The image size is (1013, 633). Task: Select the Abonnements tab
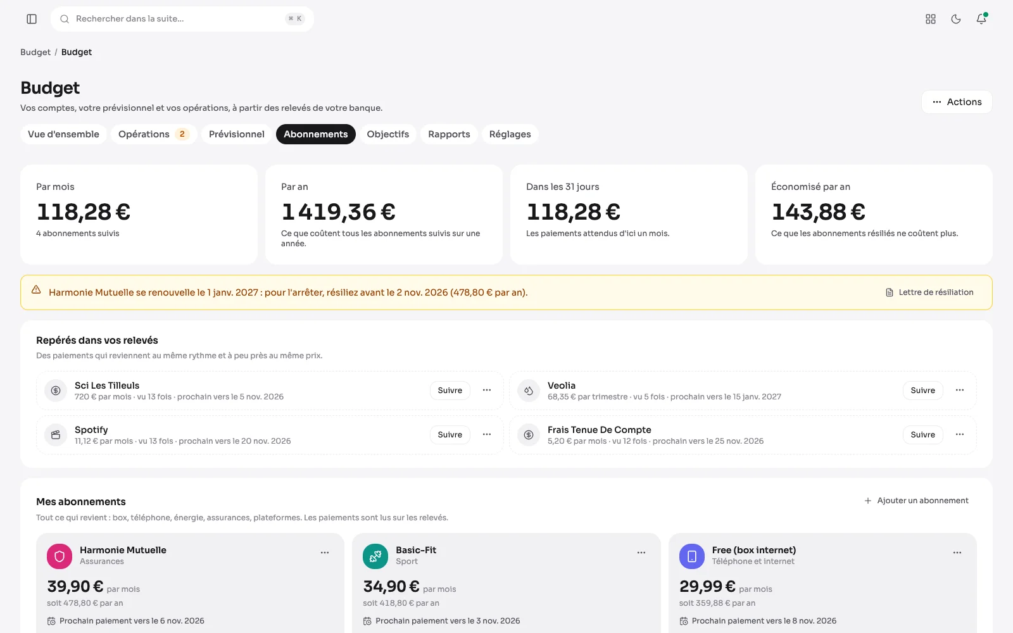[x=316, y=134]
